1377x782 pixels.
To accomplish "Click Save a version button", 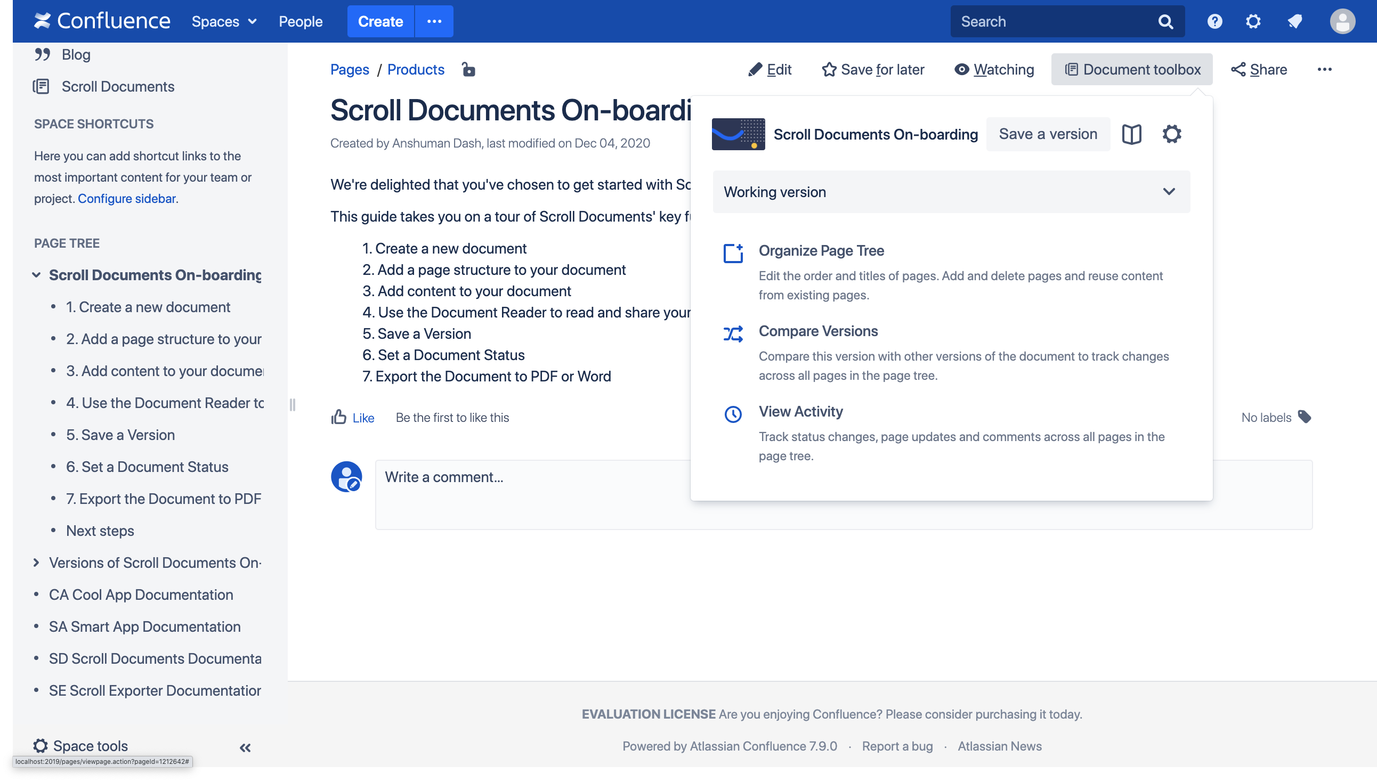I will tap(1048, 134).
